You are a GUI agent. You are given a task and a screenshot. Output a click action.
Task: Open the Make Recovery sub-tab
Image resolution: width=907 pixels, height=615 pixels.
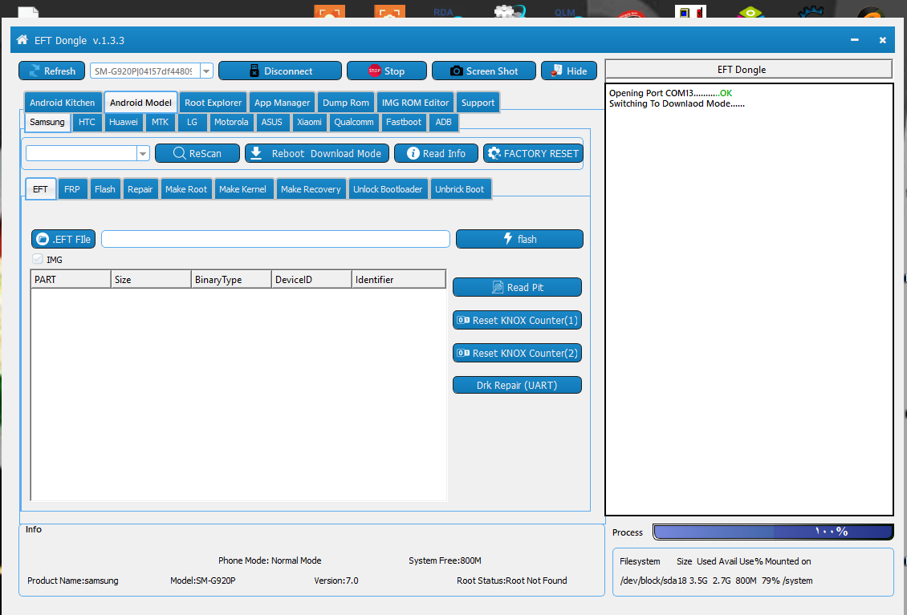pyautogui.click(x=311, y=189)
